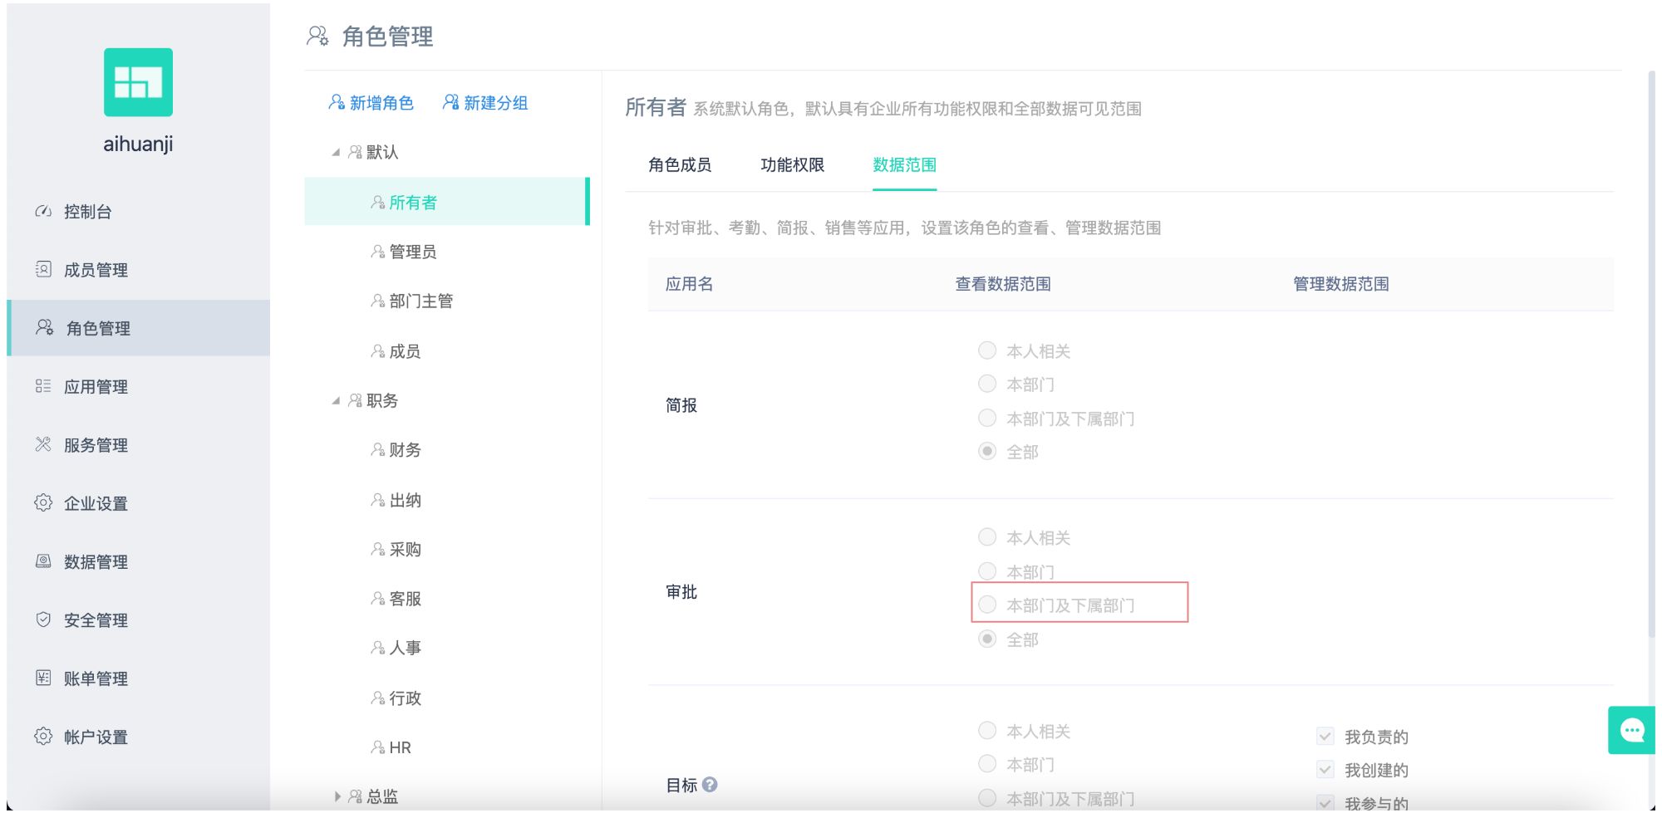1662x813 pixels.
Task: Select the 所有者 role
Action: [x=447, y=202]
